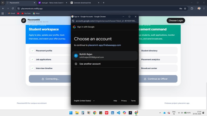Open WPS Office from taskbar
This screenshot has width=207, height=116.
point(107,113)
